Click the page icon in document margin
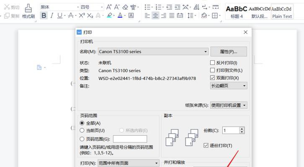Screen dimensions: 304x167 [39, 68]
